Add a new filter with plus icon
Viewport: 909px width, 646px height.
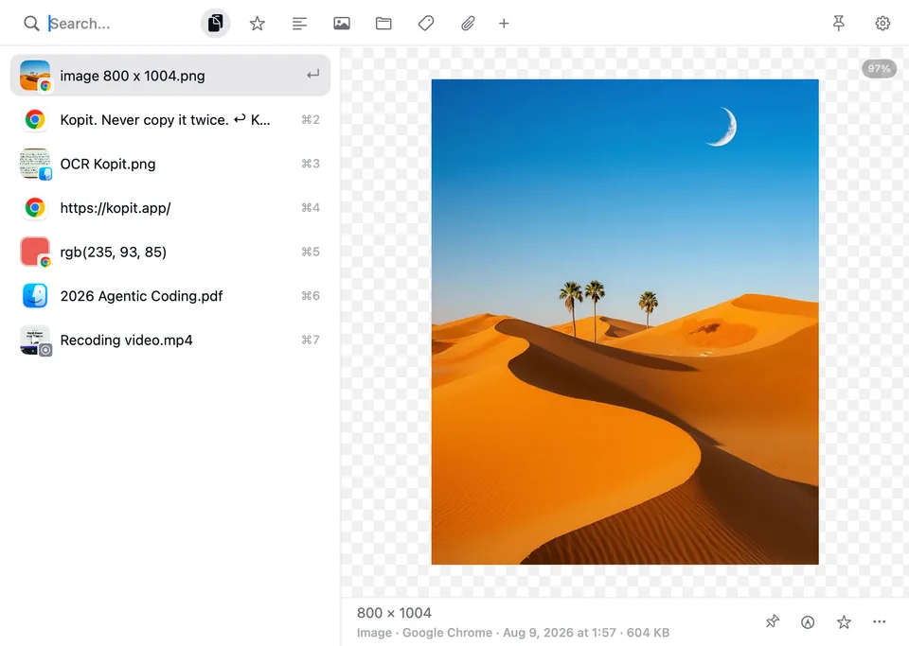click(x=504, y=24)
